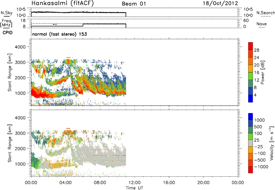Click the 18 tick on frequency axis
The image size is (275, 190).
(x=23, y=21)
